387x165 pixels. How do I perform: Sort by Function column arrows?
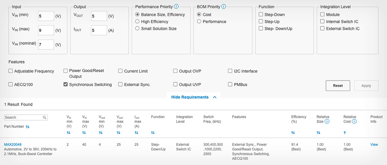(x=153, y=133)
